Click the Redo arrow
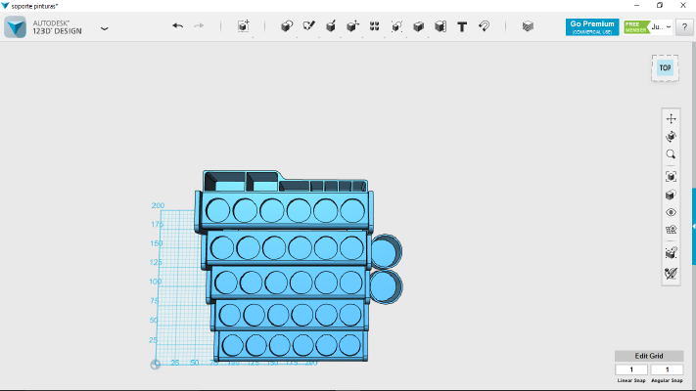Image resolution: width=696 pixels, height=391 pixels. [x=199, y=26]
